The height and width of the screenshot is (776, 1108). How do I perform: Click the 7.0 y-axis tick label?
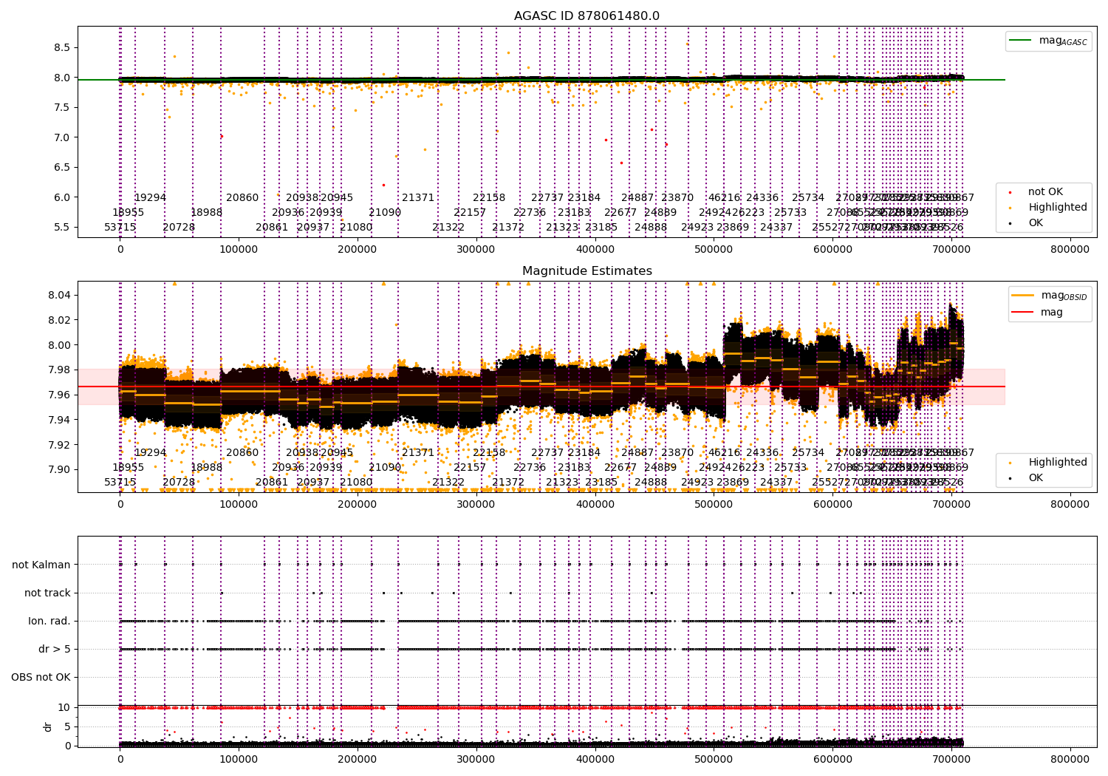pos(61,137)
